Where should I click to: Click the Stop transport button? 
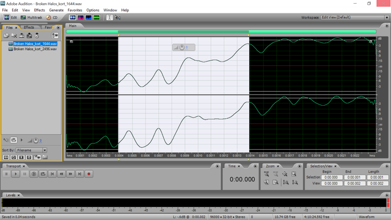(7, 174)
